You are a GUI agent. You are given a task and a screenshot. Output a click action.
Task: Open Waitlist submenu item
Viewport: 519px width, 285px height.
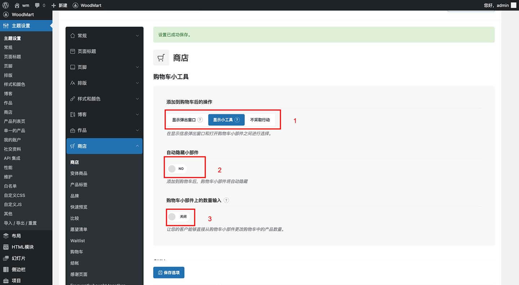[x=77, y=240]
